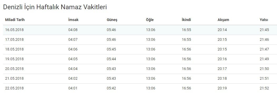Click the Yatsı column header
Screen dimensions: 277x96
[x=264, y=20]
